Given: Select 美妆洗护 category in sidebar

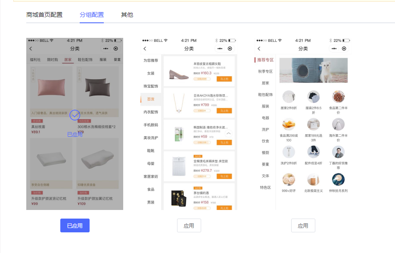Looking at the screenshot, I should point(151,138).
